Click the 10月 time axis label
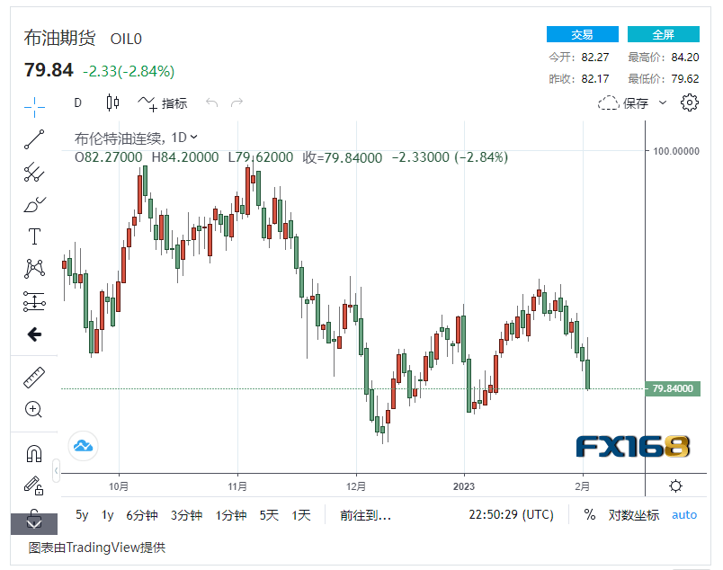The width and height of the screenshot is (723, 570). tap(119, 486)
